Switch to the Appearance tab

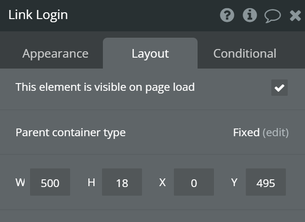55,54
